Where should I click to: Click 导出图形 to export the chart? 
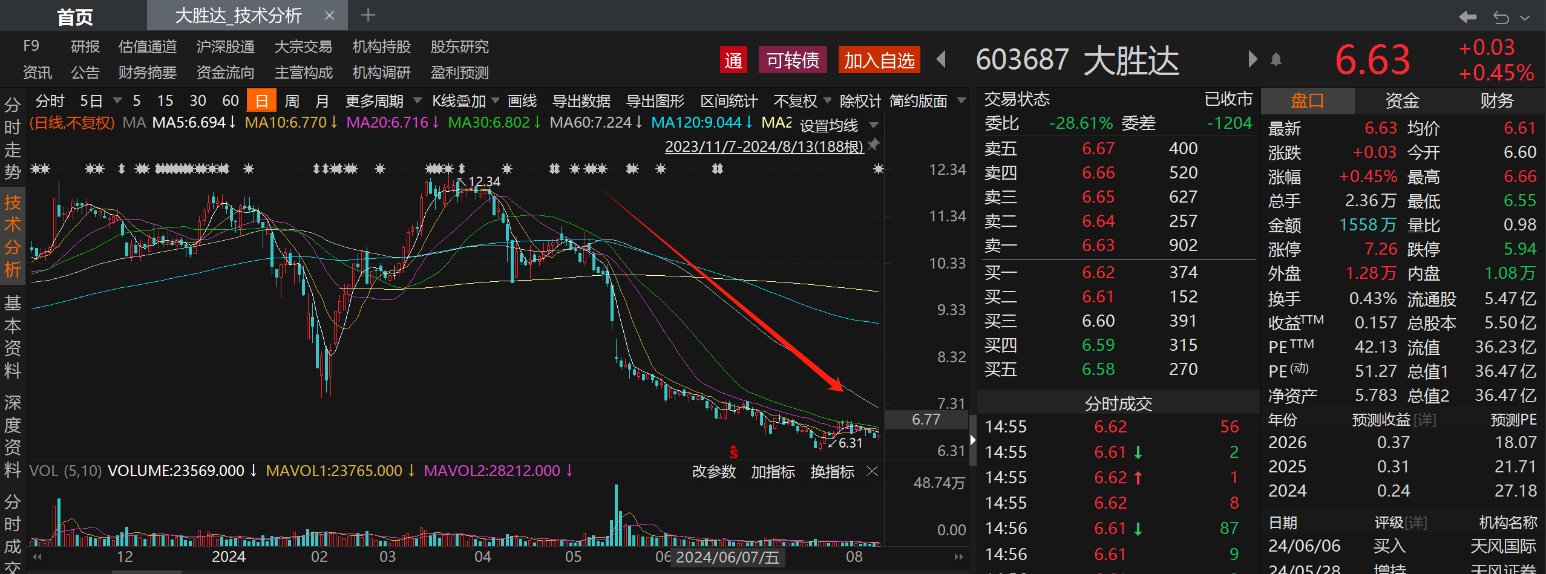coord(655,101)
